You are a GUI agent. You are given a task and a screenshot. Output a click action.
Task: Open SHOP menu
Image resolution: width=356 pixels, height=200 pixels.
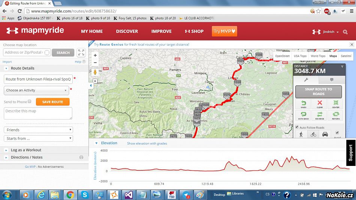194,31
